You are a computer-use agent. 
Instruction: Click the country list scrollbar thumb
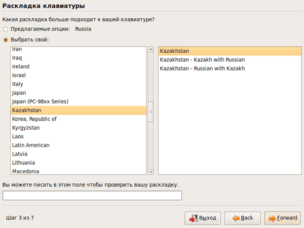[x=150, y=111]
